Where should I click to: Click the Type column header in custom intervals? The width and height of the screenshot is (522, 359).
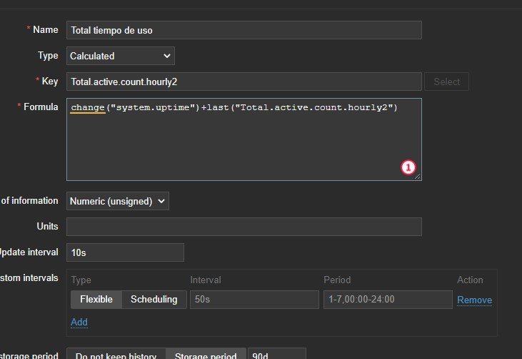[81, 280]
